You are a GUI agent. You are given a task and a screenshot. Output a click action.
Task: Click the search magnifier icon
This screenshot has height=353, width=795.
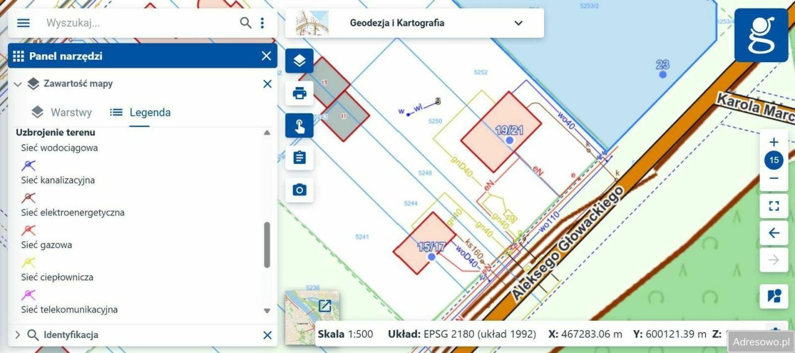tap(246, 23)
